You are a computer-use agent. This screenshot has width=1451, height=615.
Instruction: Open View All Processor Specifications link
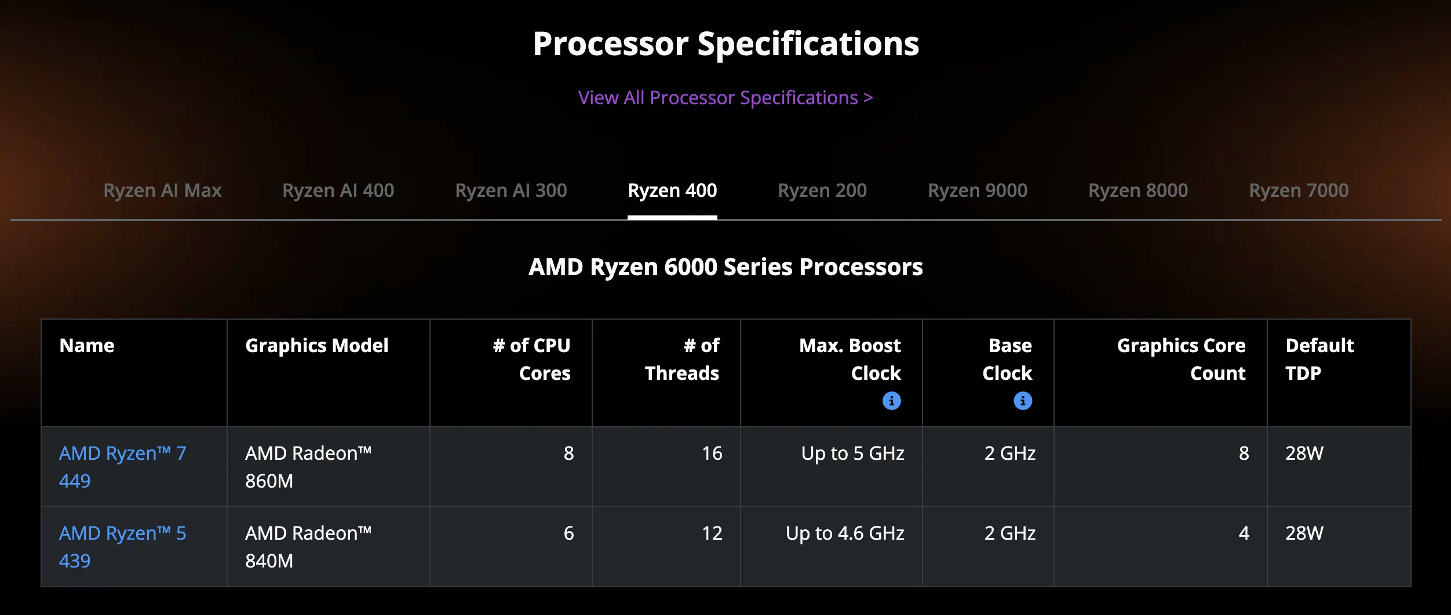click(x=725, y=98)
